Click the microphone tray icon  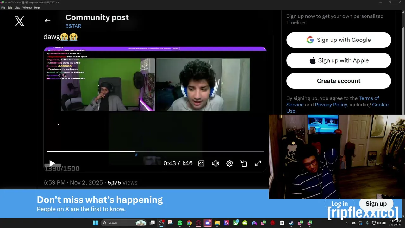(367, 223)
